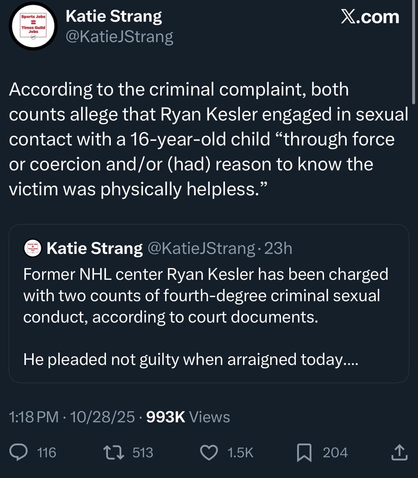Click the quoted tweet's Katie Strang name
The width and height of the screenshot is (418, 478).
coord(94,248)
